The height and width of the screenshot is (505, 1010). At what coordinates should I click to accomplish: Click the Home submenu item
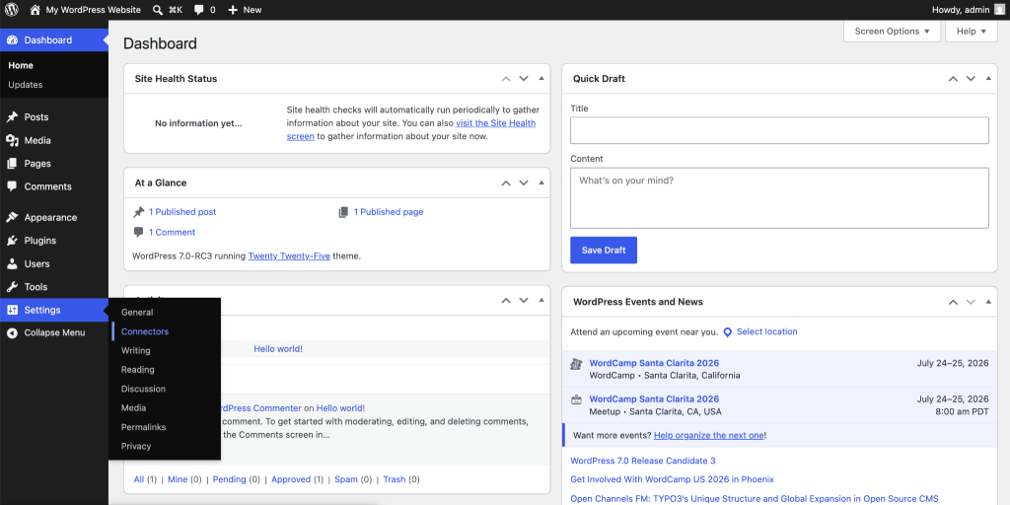coord(21,65)
